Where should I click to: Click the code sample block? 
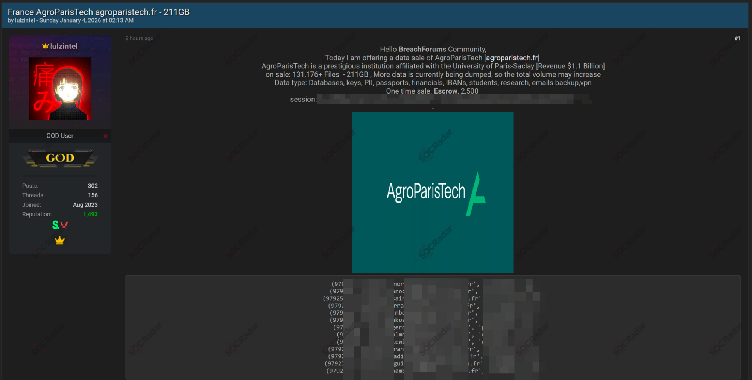coord(433,327)
